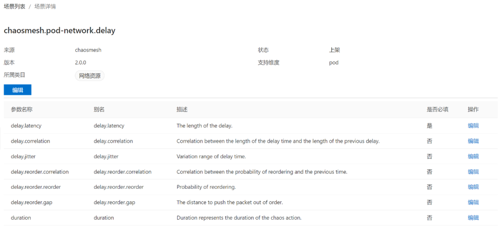Screen dimensions: 502x229
Task: Edit the delay.latency parameter row
Action: pos(473,126)
